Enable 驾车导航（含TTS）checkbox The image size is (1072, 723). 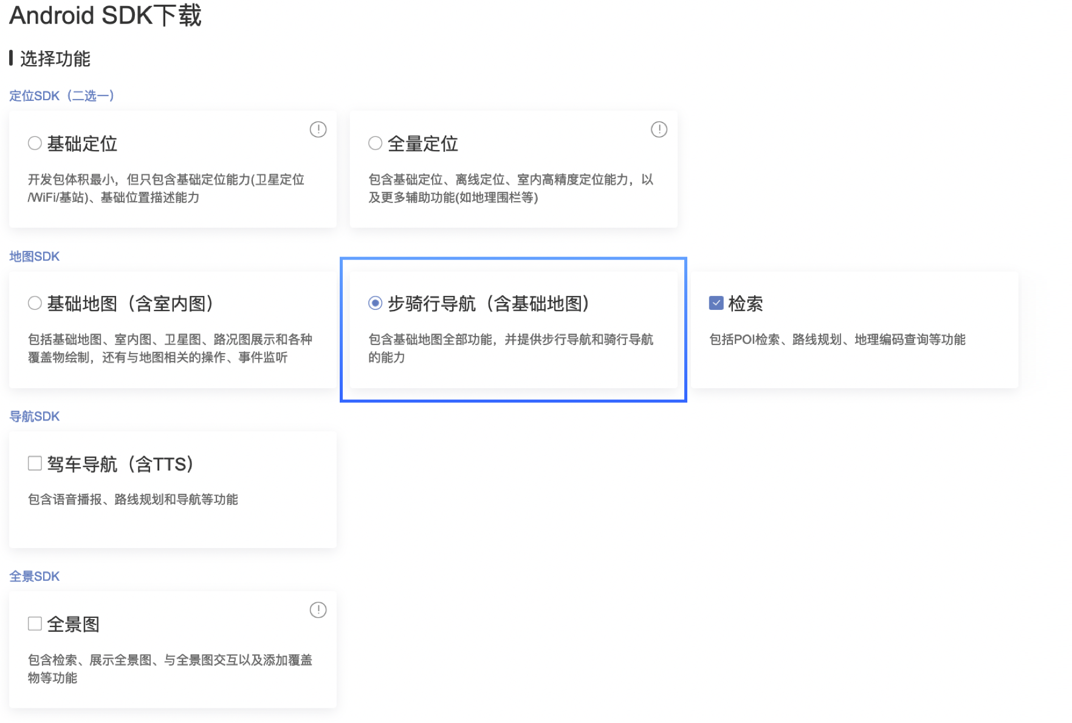35,464
